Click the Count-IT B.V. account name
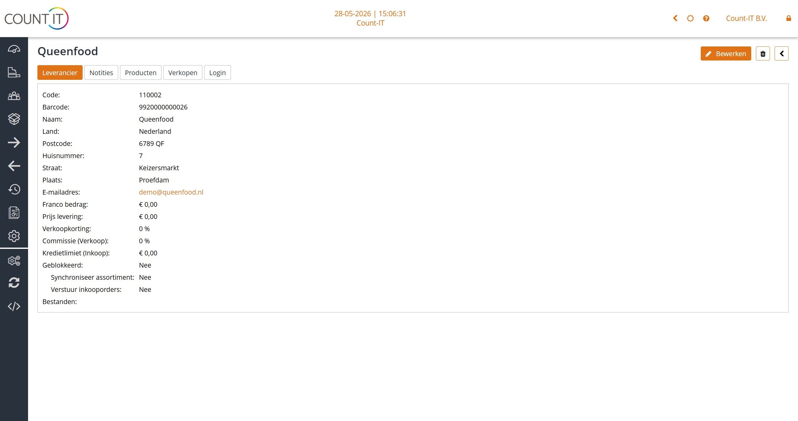The height and width of the screenshot is (421, 798). pos(746,18)
